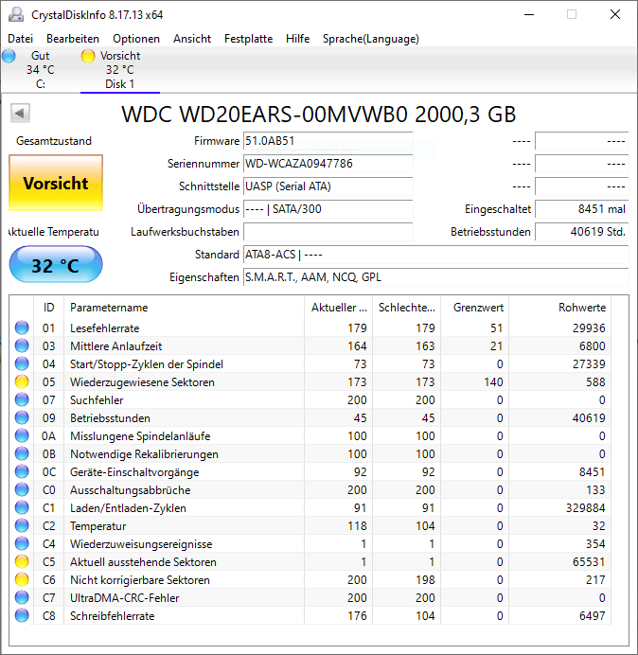
Task: Click threshold value 140 in row 05
Action: (x=493, y=382)
